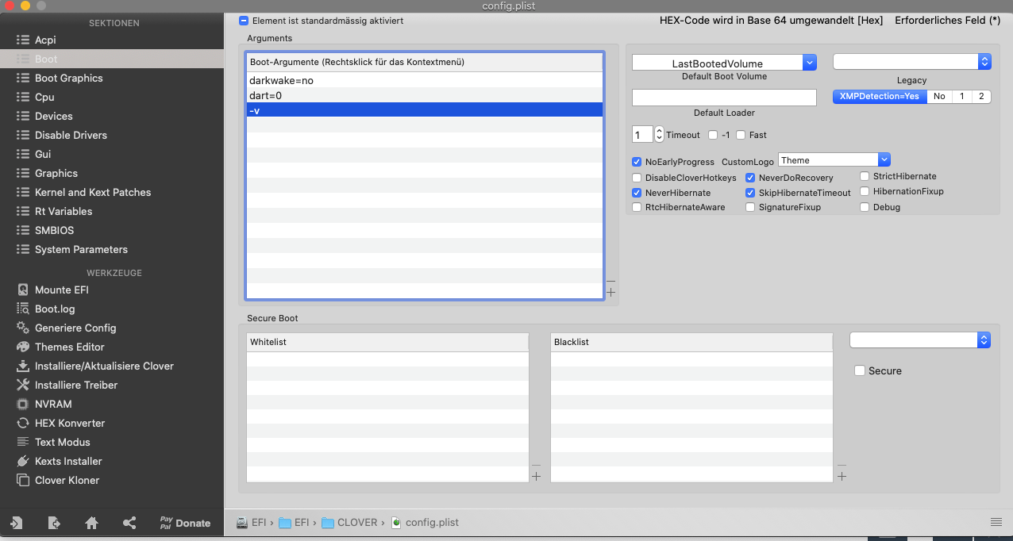The width and height of the screenshot is (1013, 541).
Task: Click the EFI drive icon in path bar
Action: click(243, 523)
